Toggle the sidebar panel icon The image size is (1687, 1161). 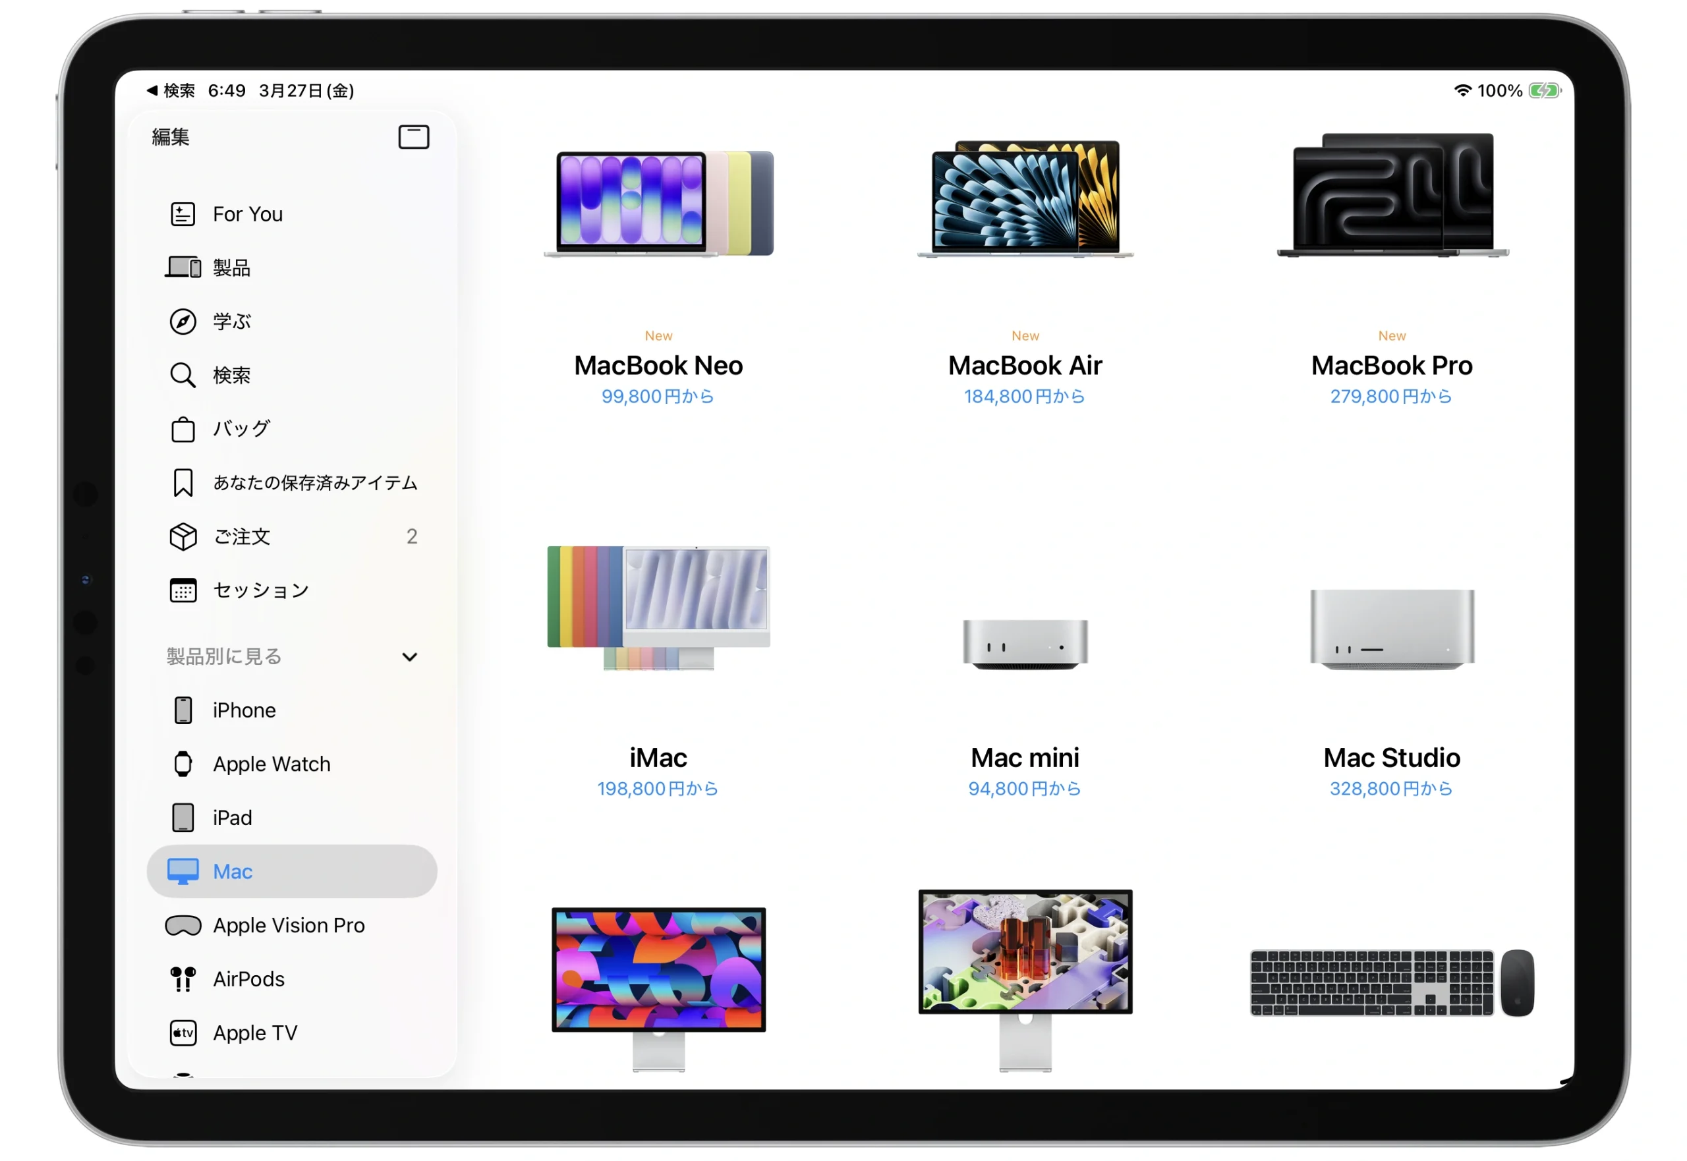tap(413, 137)
